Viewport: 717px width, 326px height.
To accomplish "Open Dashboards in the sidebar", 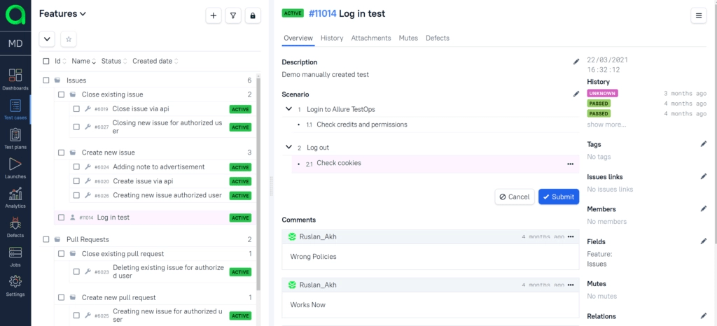I will point(15,78).
